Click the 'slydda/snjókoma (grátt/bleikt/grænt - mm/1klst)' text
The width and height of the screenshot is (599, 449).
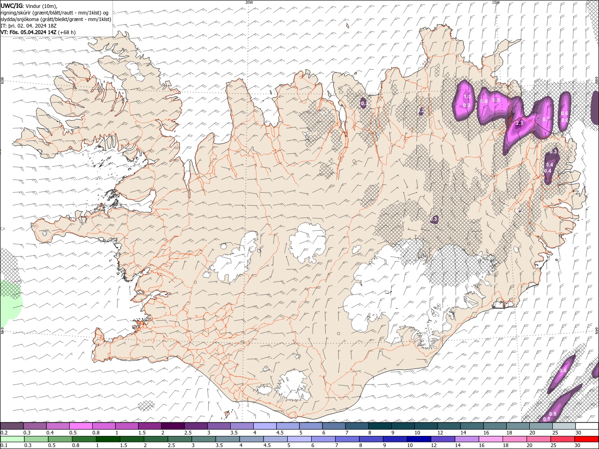pyautogui.click(x=56, y=19)
